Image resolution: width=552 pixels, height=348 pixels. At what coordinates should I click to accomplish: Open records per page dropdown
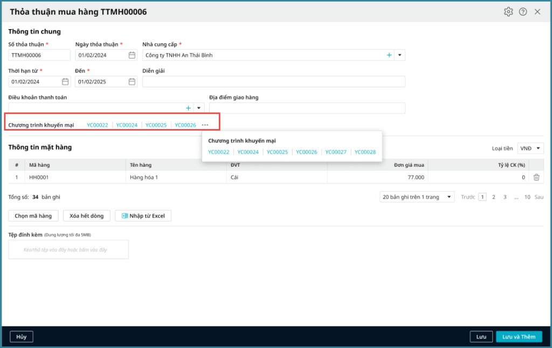417,197
